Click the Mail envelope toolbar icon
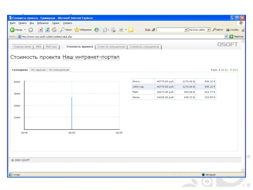The width and height of the screenshot is (253, 190). coord(105,30)
